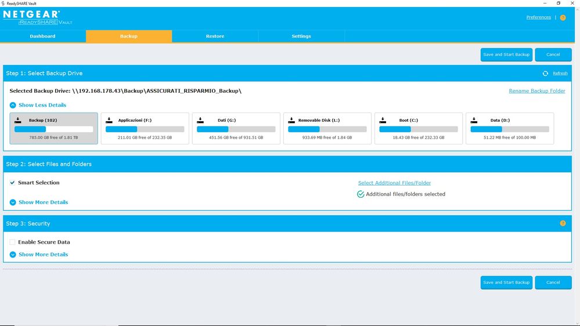Click the 'Data (D:)' drive name
The image size is (580, 326).
(500, 120)
